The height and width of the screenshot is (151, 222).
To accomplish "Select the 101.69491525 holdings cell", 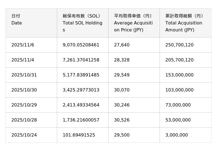I will [x=79, y=135].
